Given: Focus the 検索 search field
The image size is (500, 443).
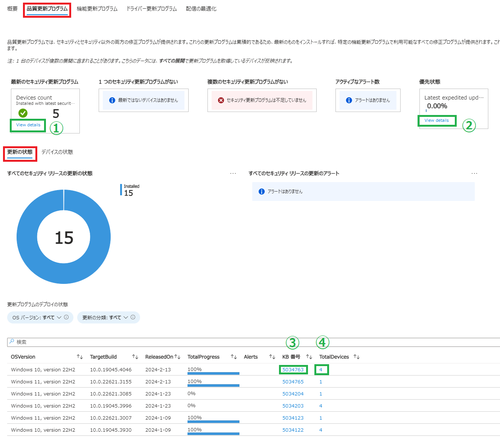Looking at the screenshot, I should (253, 342).
